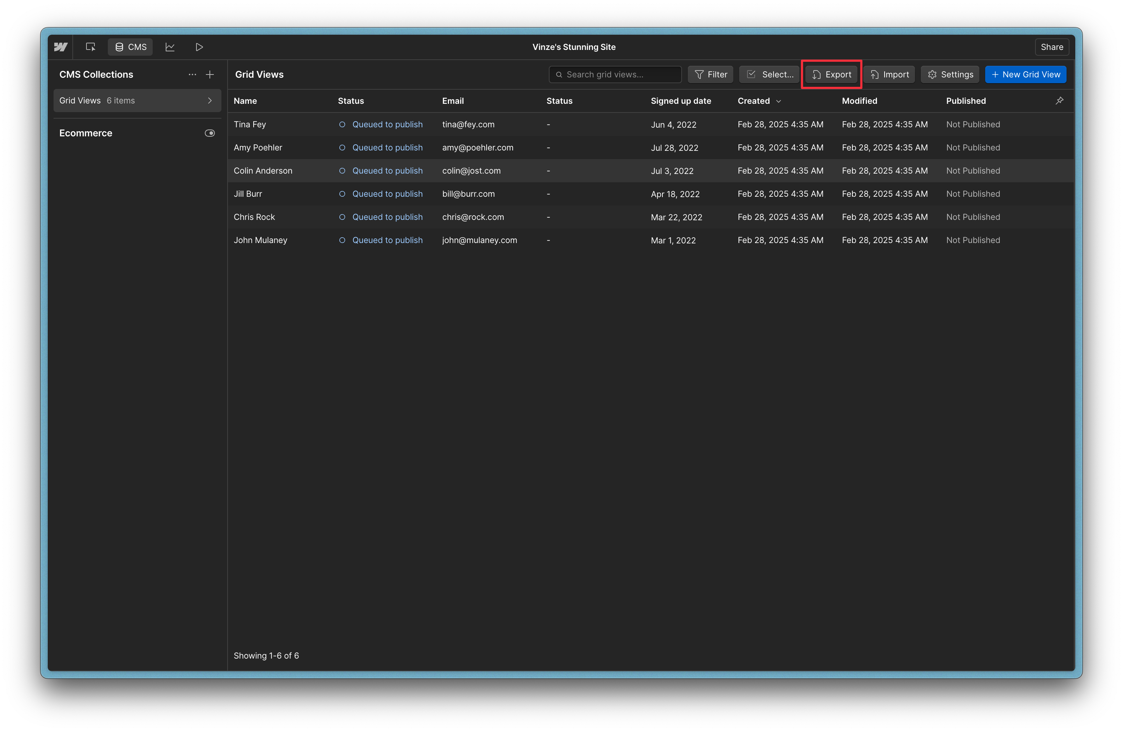Sort by the Created column arrow

point(779,101)
